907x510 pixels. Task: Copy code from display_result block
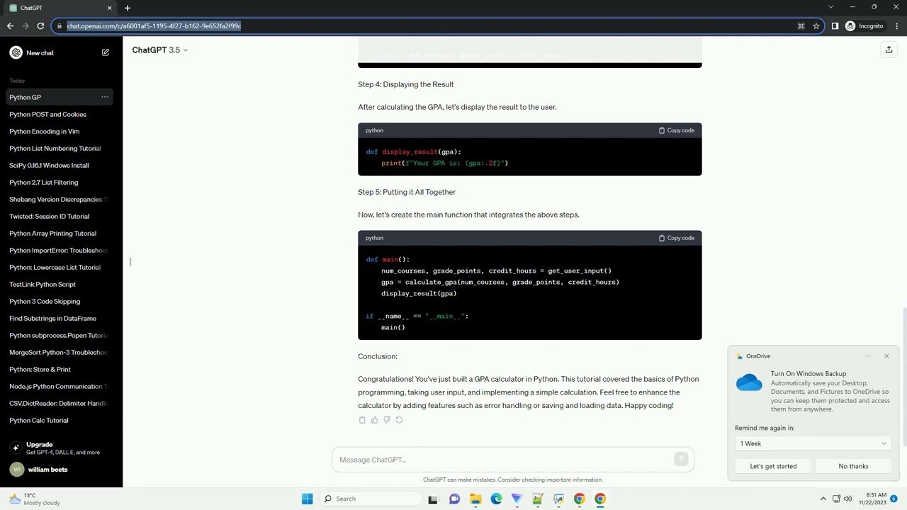tap(677, 130)
